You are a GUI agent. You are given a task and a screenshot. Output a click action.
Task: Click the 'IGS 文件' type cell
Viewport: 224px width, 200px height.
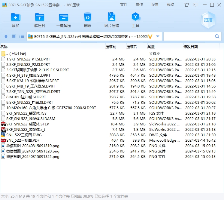point(156,113)
